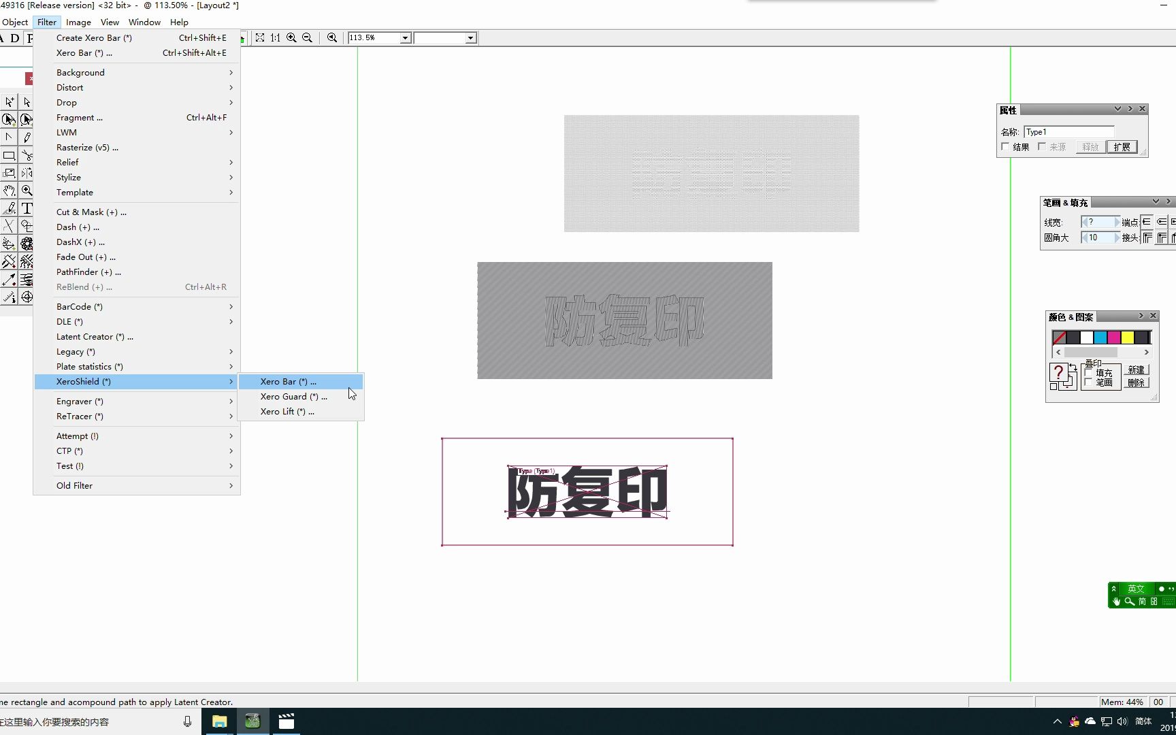
Task: Select the pencil drawing tool in toolbox
Action: (x=27, y=137)
